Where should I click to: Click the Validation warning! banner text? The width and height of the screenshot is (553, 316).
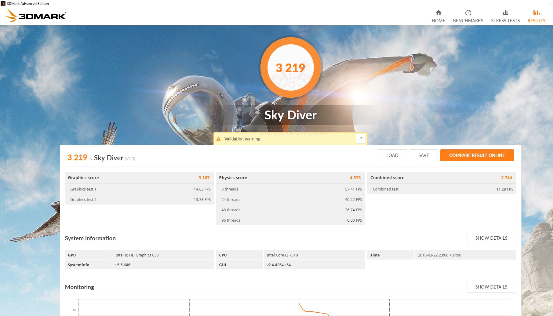point(243,139)
